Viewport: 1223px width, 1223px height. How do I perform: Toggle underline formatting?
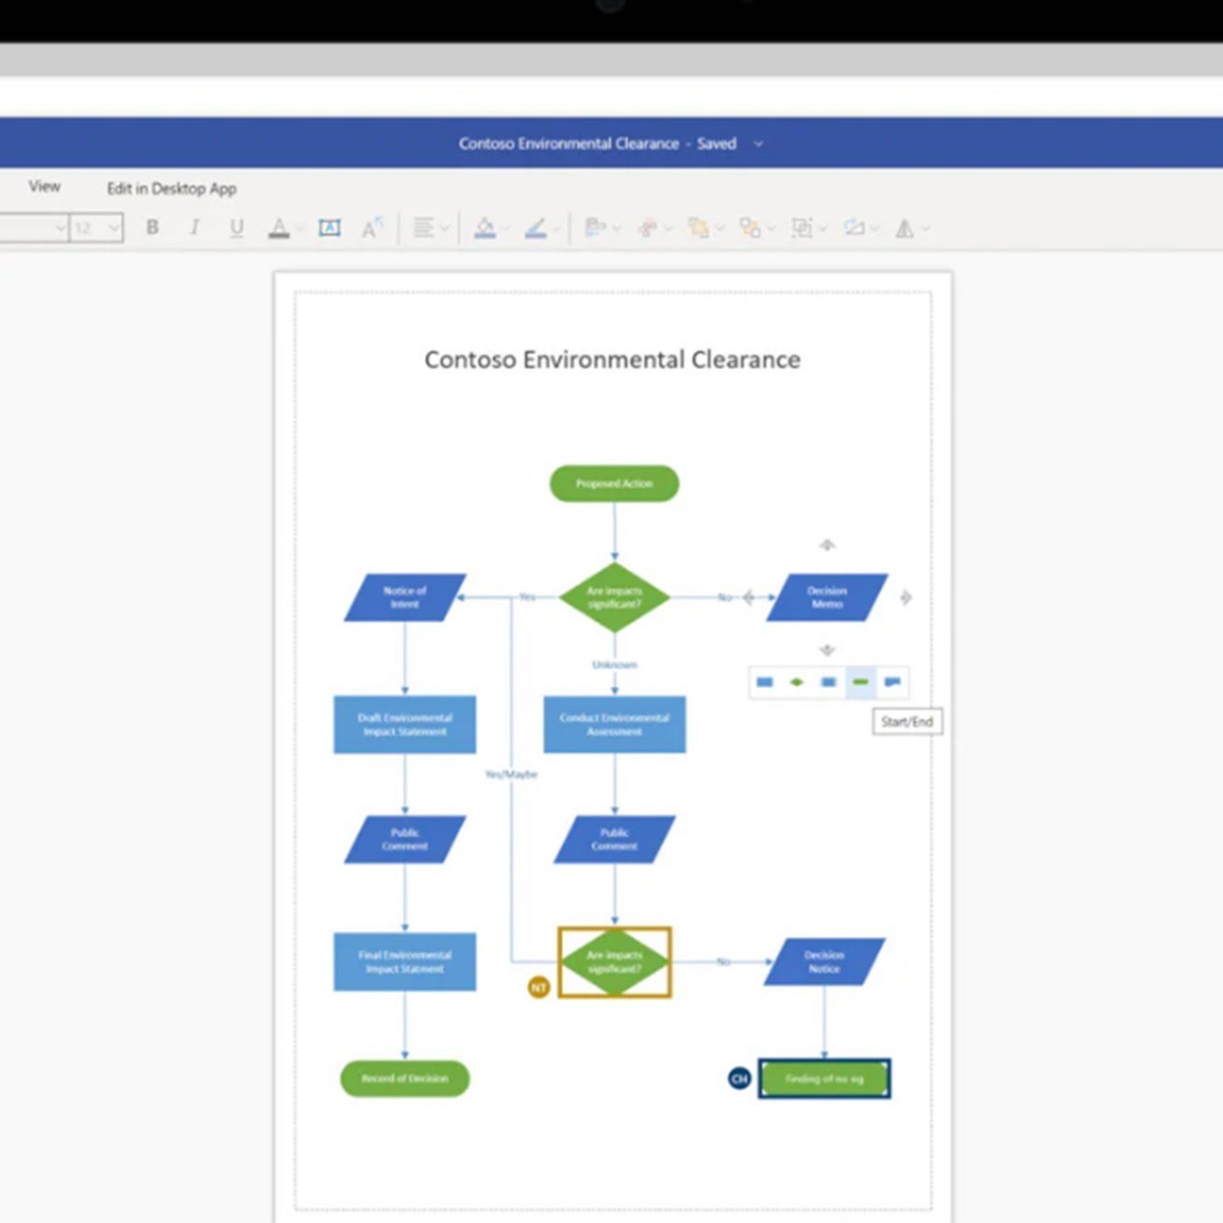coord(236,228)
